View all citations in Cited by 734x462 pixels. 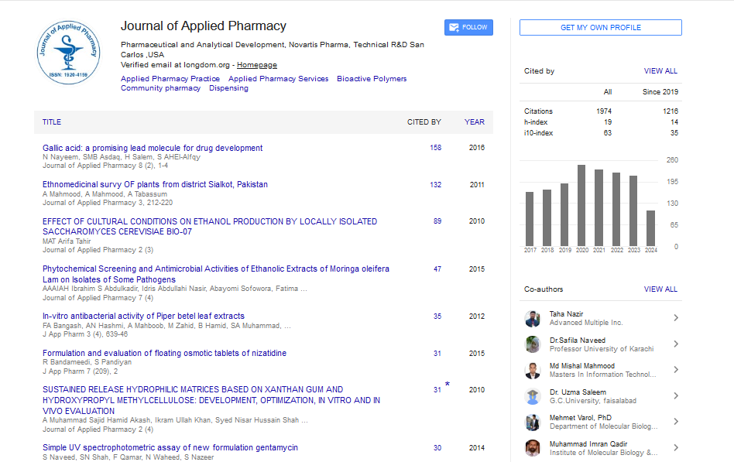coord(660,71)
